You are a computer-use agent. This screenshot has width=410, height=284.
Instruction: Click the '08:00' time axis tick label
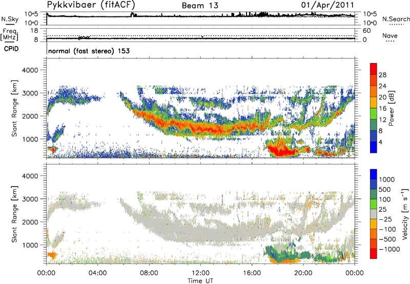point(149,273)
